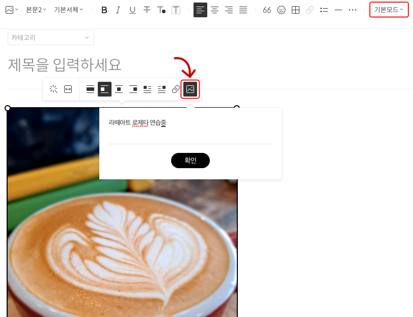Crop the coffee image
This screenshot has height=317, width=413.
53,88
